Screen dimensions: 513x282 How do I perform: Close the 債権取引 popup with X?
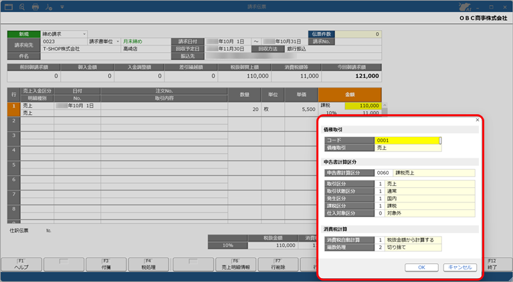tap(478, 120)
